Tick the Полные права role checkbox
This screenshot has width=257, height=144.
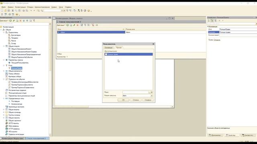point(106,54)
